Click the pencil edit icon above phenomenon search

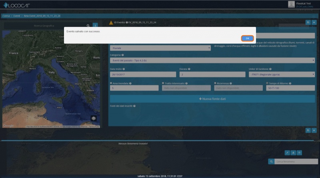[287, 153]
